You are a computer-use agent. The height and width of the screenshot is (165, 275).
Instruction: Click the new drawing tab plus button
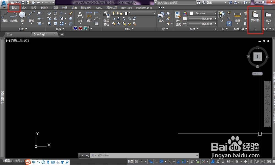point(62,34)
